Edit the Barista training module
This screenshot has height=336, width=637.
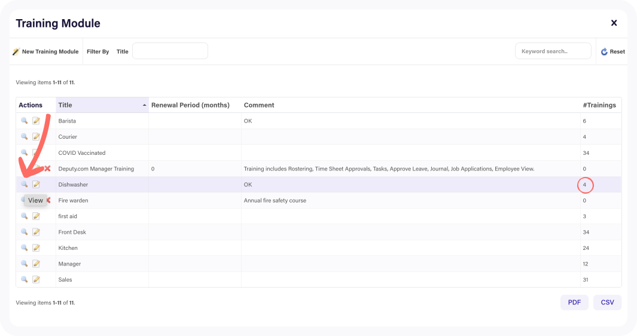(36, 121)
